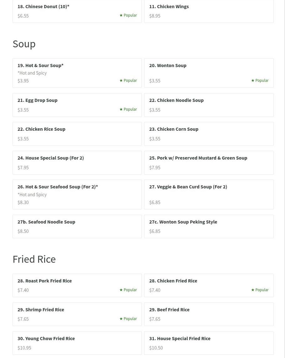Open 31. House Special Fried Rice
The image size is (285, 358).
(209, 343)
